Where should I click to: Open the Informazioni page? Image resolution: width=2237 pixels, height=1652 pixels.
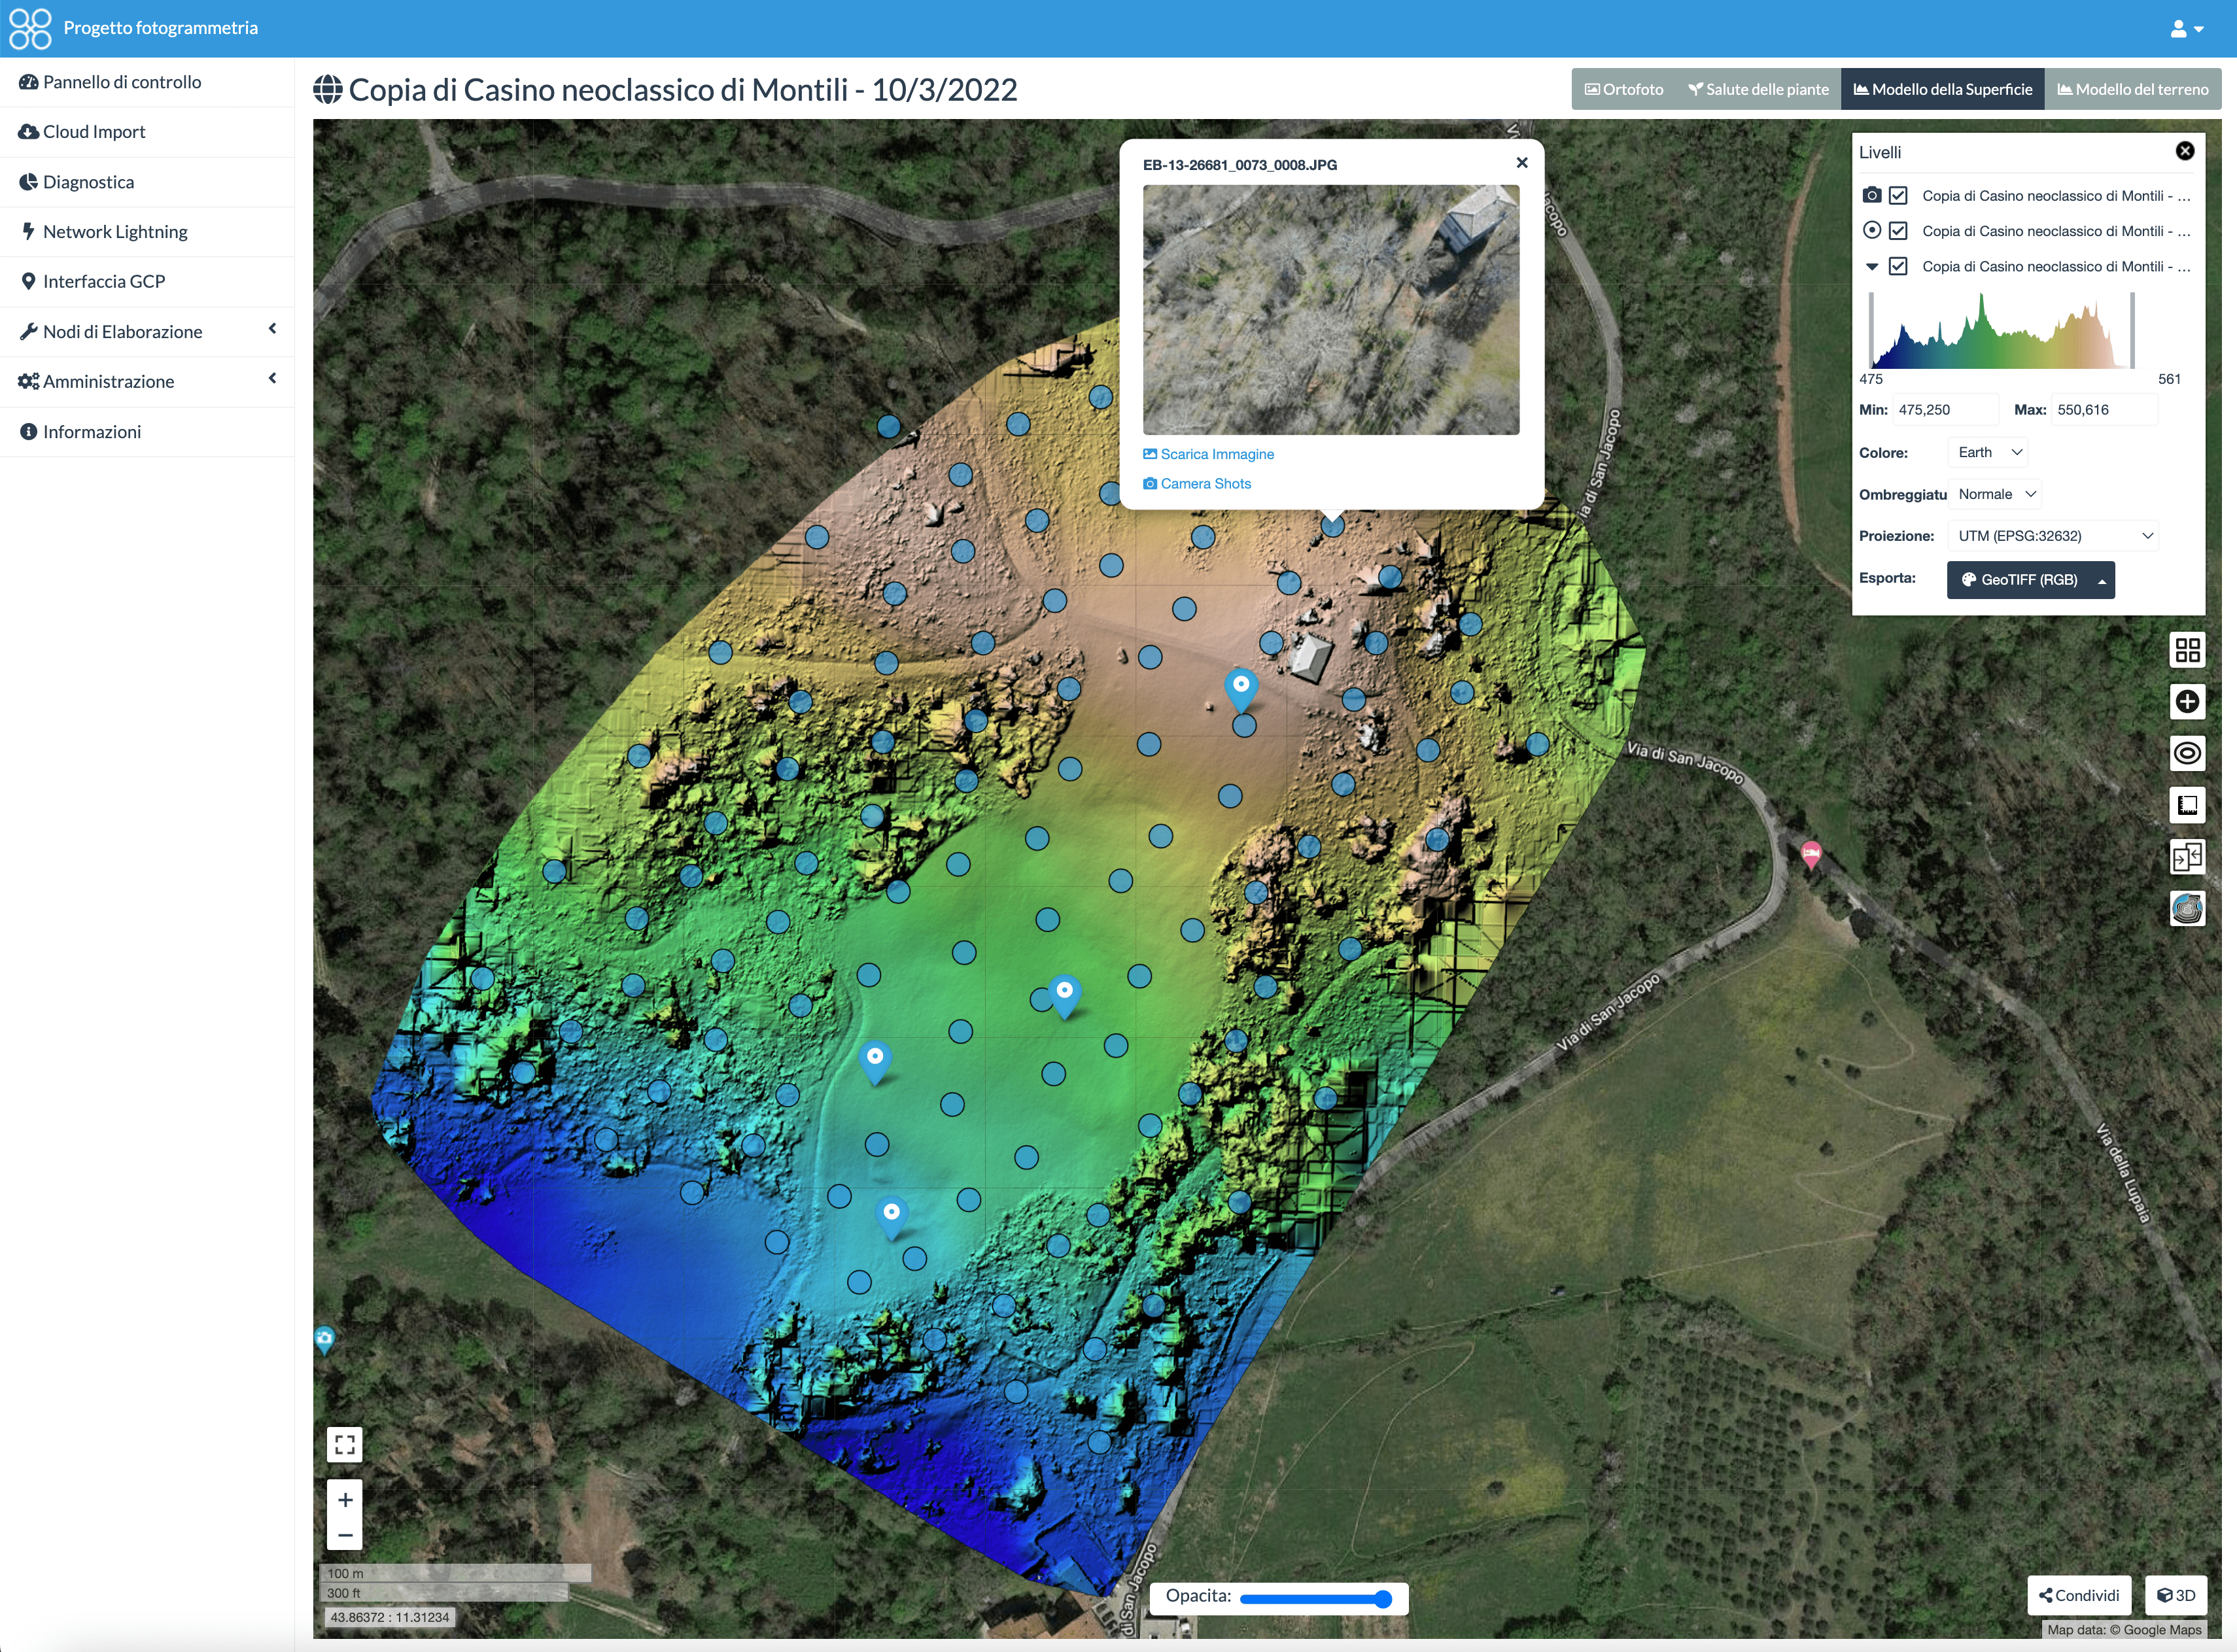[x=147, y=432]
